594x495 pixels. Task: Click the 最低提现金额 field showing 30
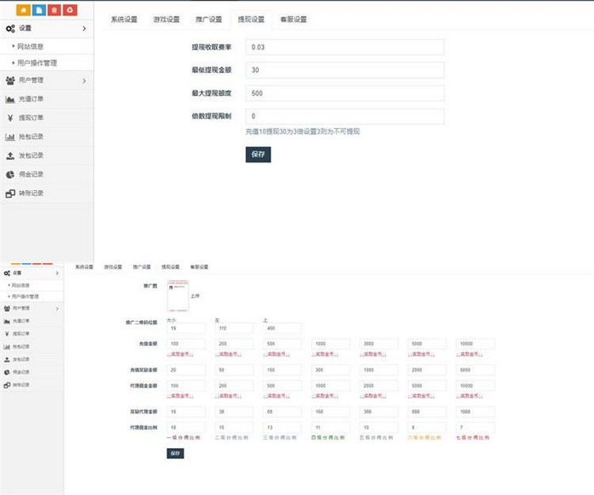click(345, 70)
